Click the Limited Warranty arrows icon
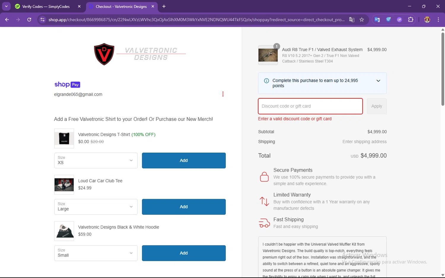The width and height of the screenshot is (445, 278). tap(264, 201)
